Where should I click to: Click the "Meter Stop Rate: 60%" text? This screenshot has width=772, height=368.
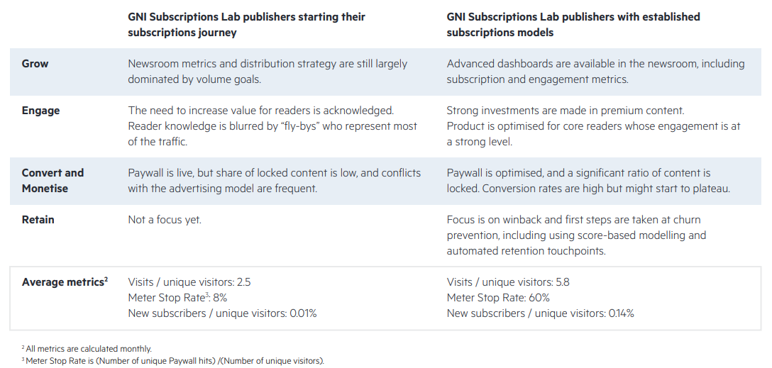[x=498, y=298]
